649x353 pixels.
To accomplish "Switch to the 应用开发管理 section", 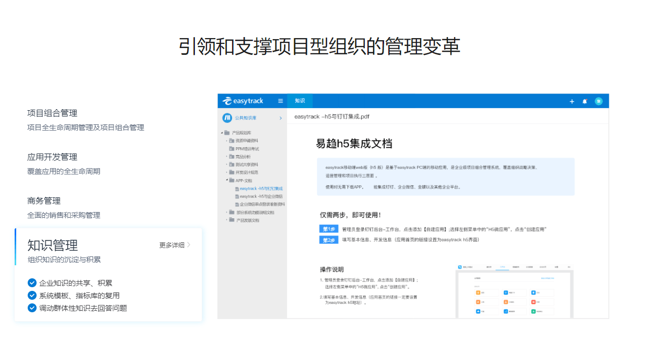I will pos(52,157).
